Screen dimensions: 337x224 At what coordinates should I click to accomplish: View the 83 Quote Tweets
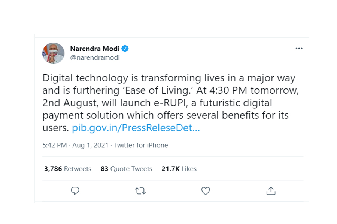coord(126,169)
